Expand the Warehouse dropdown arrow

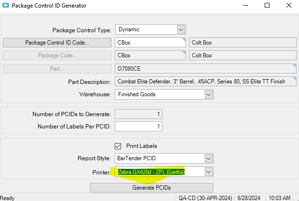209,94
